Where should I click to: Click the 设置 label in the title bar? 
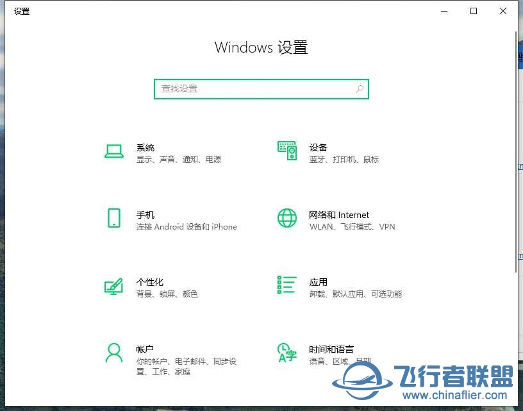point(21,11)
